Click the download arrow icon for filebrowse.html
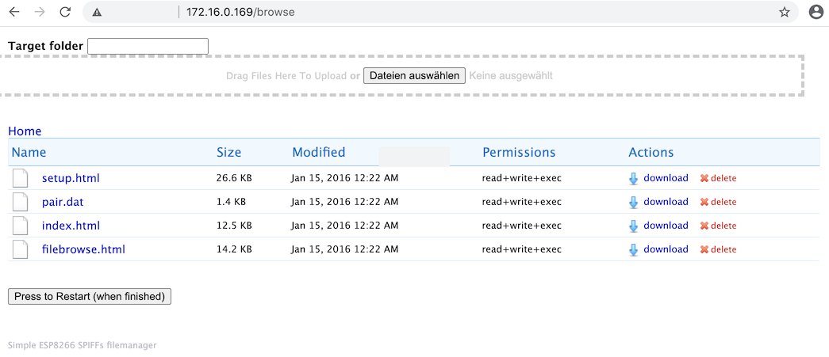This screenshot has width=829, height=357. pos(633,250)
